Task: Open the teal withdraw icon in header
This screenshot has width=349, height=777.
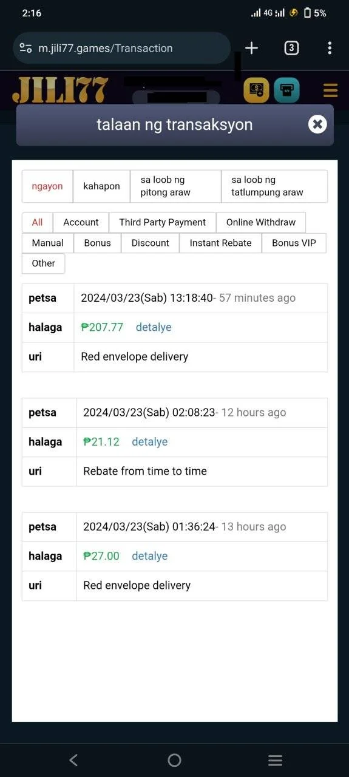Action: click(x=286, y=90)
